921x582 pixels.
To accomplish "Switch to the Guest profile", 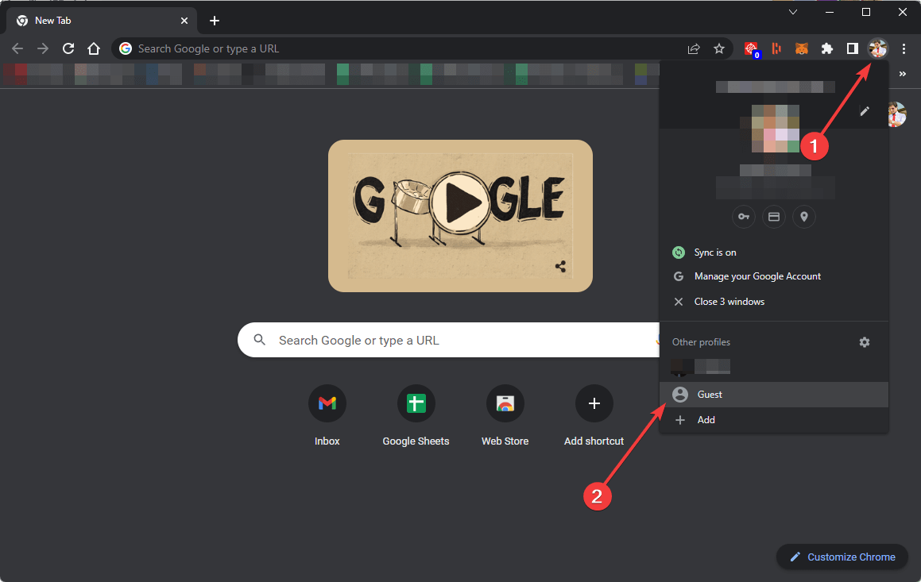I will click(774, 395).
